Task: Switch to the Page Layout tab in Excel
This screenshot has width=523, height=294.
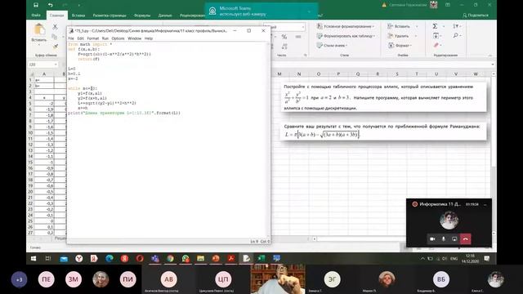Action: coord(110,16)
